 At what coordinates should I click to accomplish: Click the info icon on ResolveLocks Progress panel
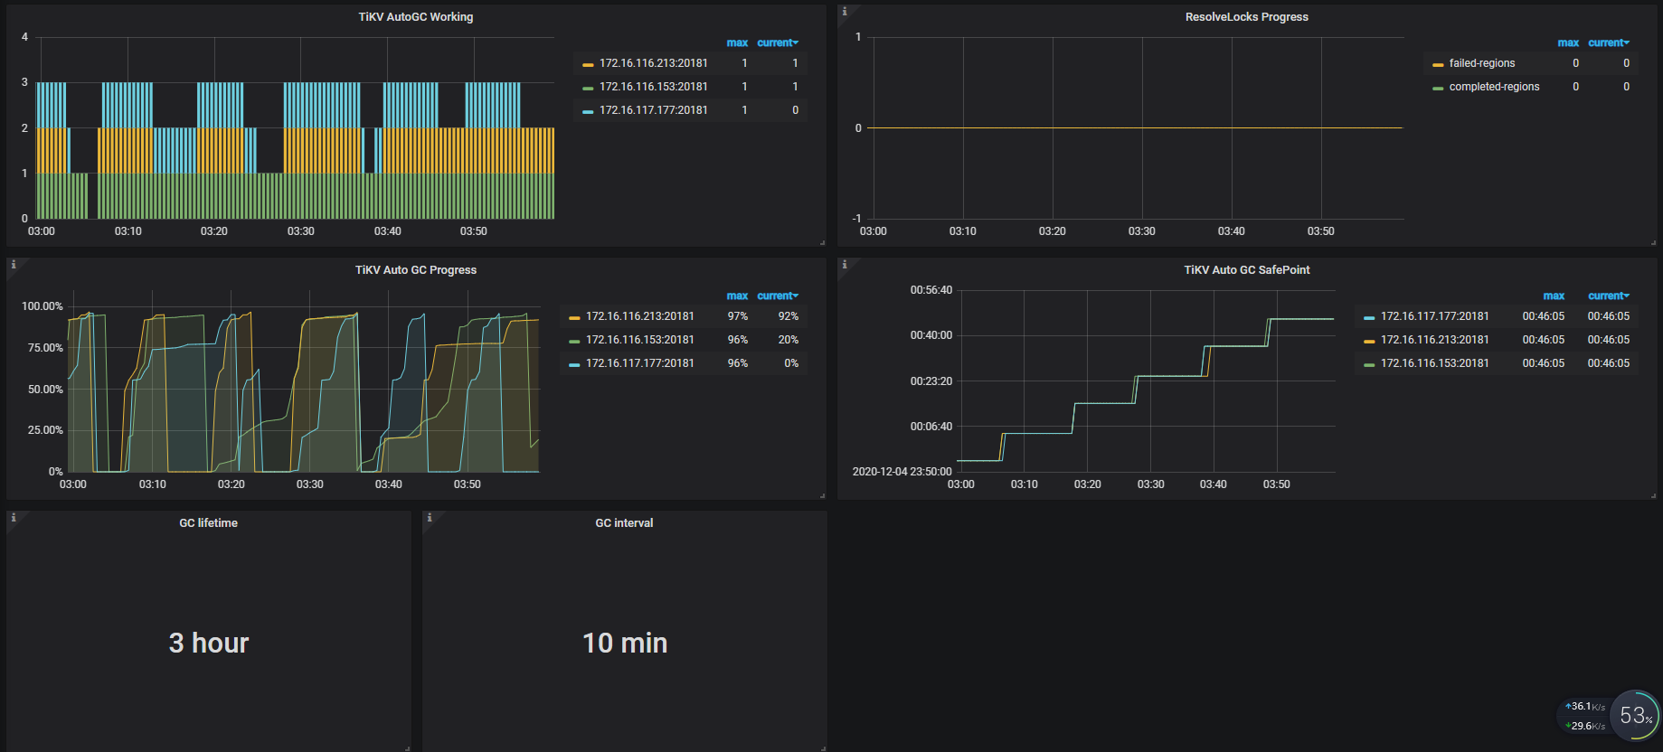coord(845,12)
